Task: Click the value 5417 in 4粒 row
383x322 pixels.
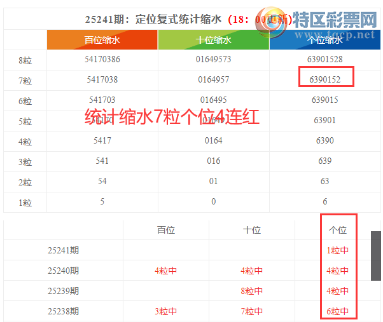Action: pos(102,140)
